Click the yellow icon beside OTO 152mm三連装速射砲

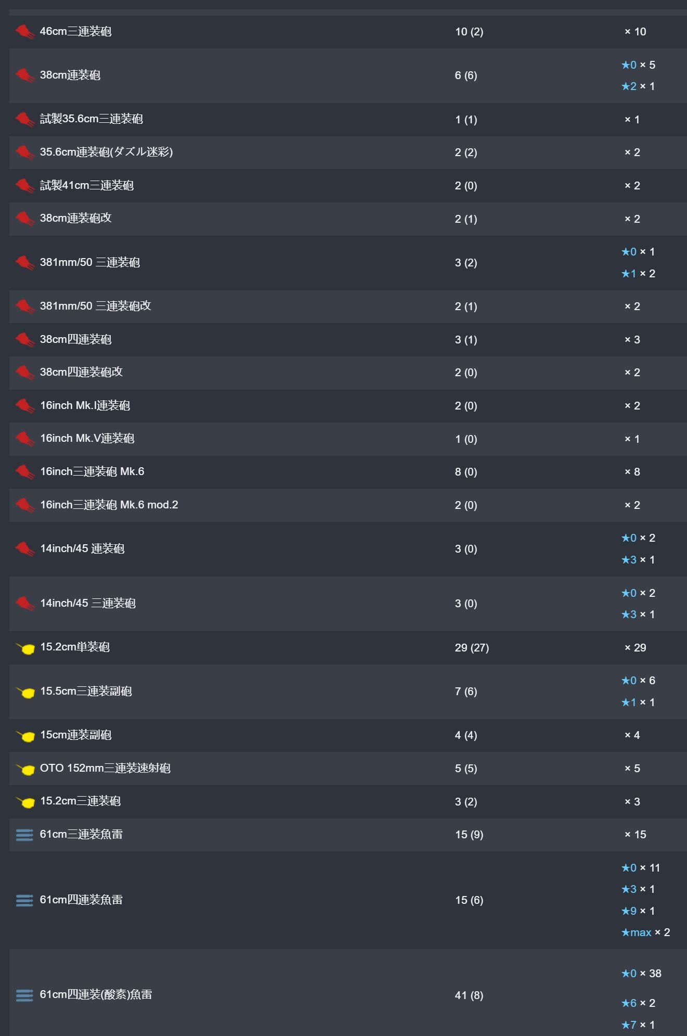pos(25,769)
